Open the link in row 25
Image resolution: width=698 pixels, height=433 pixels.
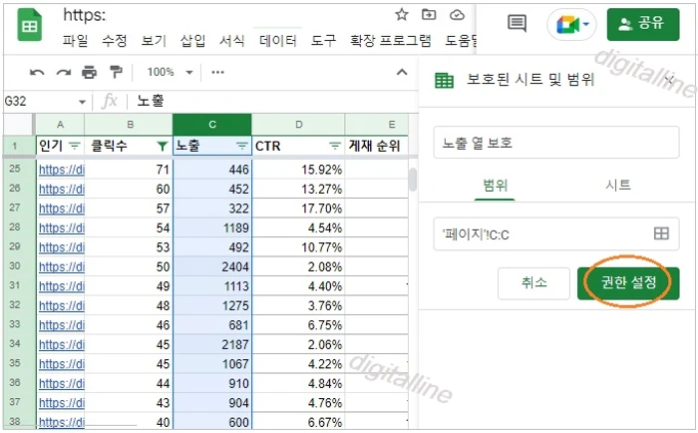(x=61, y=170)
